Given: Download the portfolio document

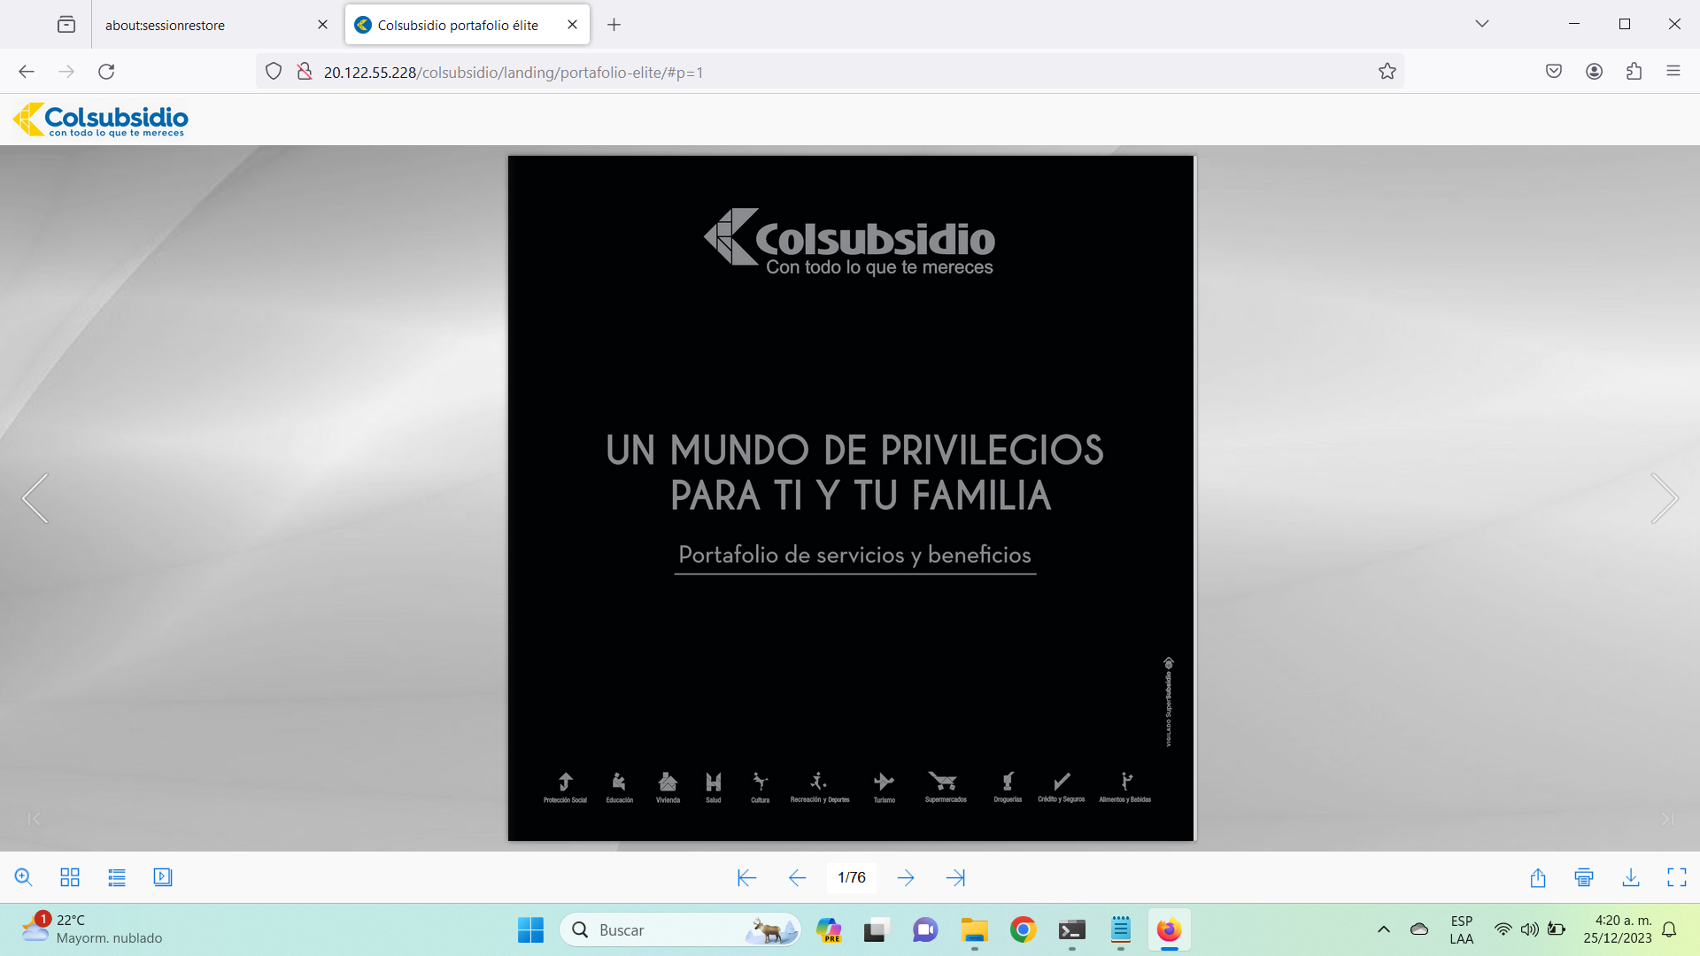Looking at the screenshot, I should [x=1631, y=877].
